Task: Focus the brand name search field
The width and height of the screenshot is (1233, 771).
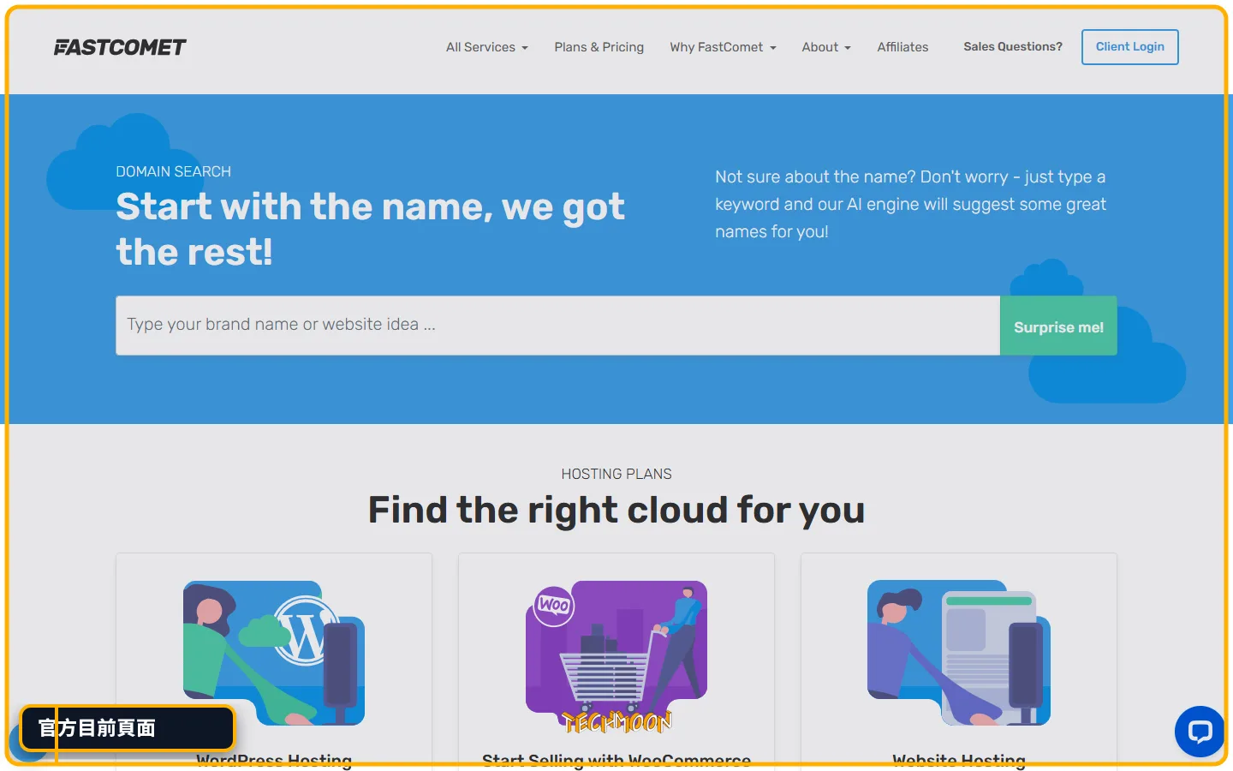Action: (x=557, y=326)
